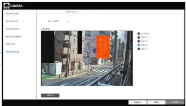
Task: Open the Image Setup menu item
Action: click(x=12, y=21)
